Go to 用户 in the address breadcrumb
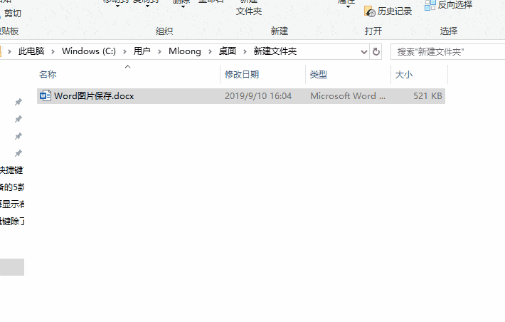Image resolution: width=505 pixels, height=322 pixels. 142,51
